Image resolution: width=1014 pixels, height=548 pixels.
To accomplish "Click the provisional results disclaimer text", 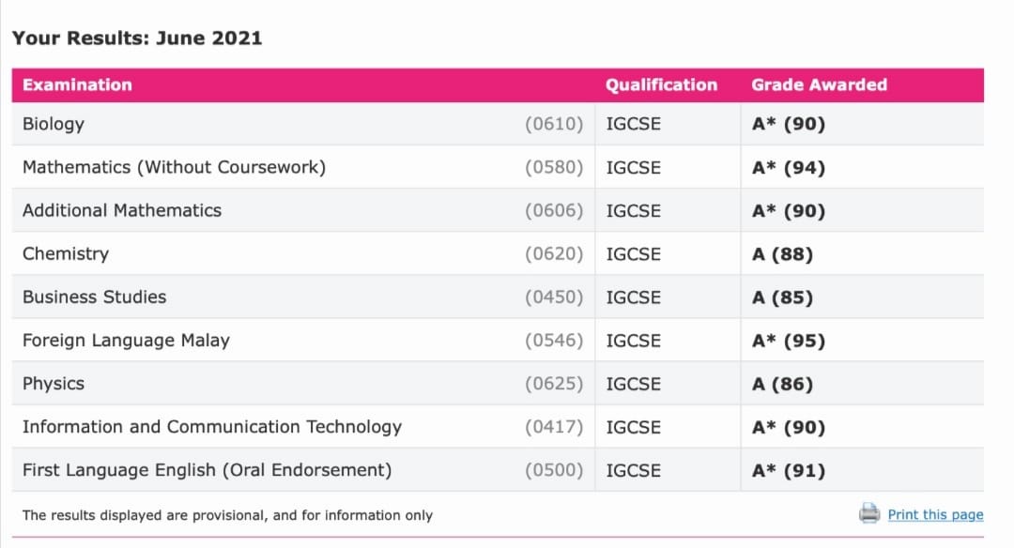I will click(227, 515).
